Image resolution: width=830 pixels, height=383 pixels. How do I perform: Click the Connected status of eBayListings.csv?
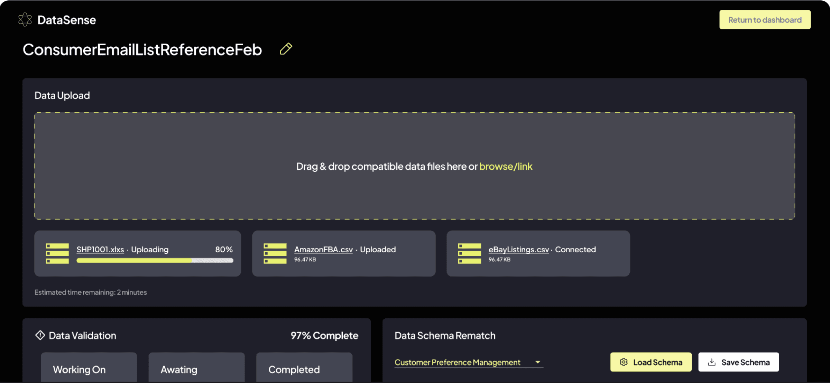(575, 250)
